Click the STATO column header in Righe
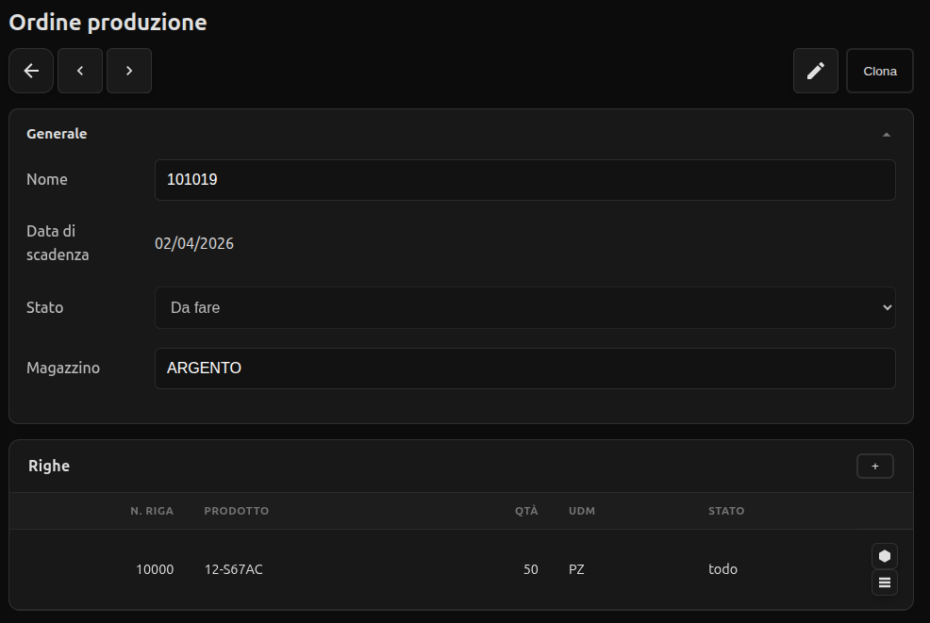This screenshot has height=623, width=930. 726,511
